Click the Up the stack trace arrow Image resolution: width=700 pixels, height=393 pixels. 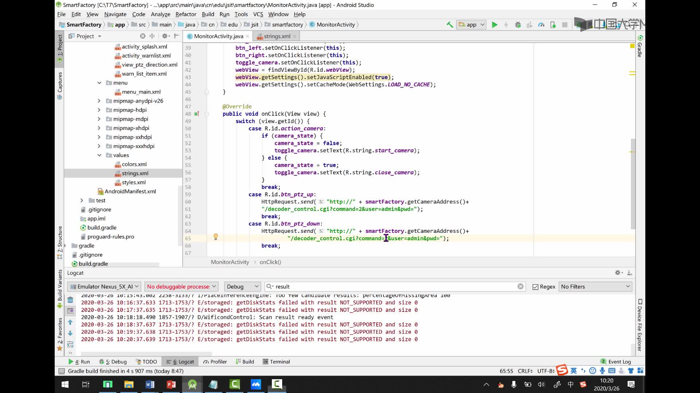tap(70, 322)
